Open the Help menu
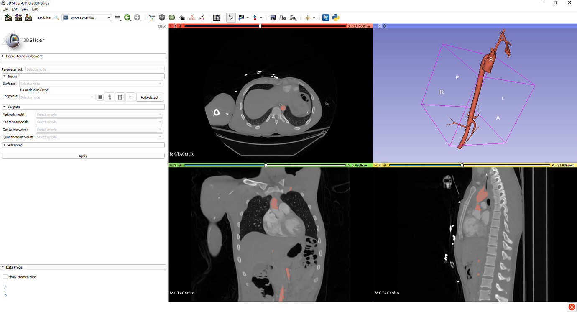 [35, 9]
